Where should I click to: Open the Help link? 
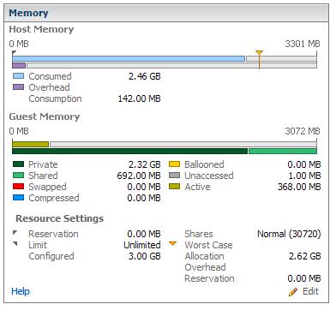pyautogui.click(x=21, y=291)
